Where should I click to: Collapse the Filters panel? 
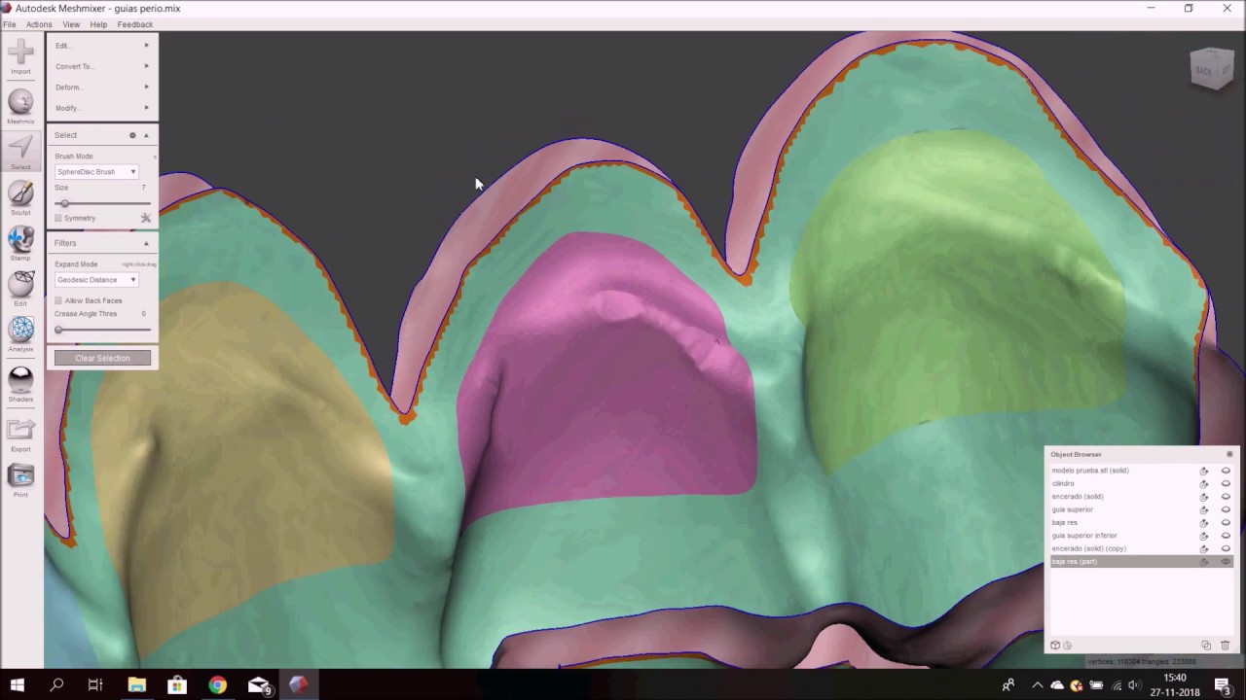pos(146,243)
